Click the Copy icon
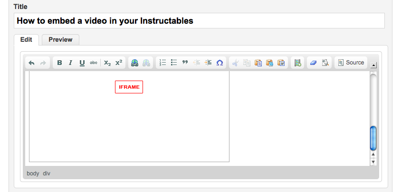This screenshot has width=401, height=192. click(247, 63)
